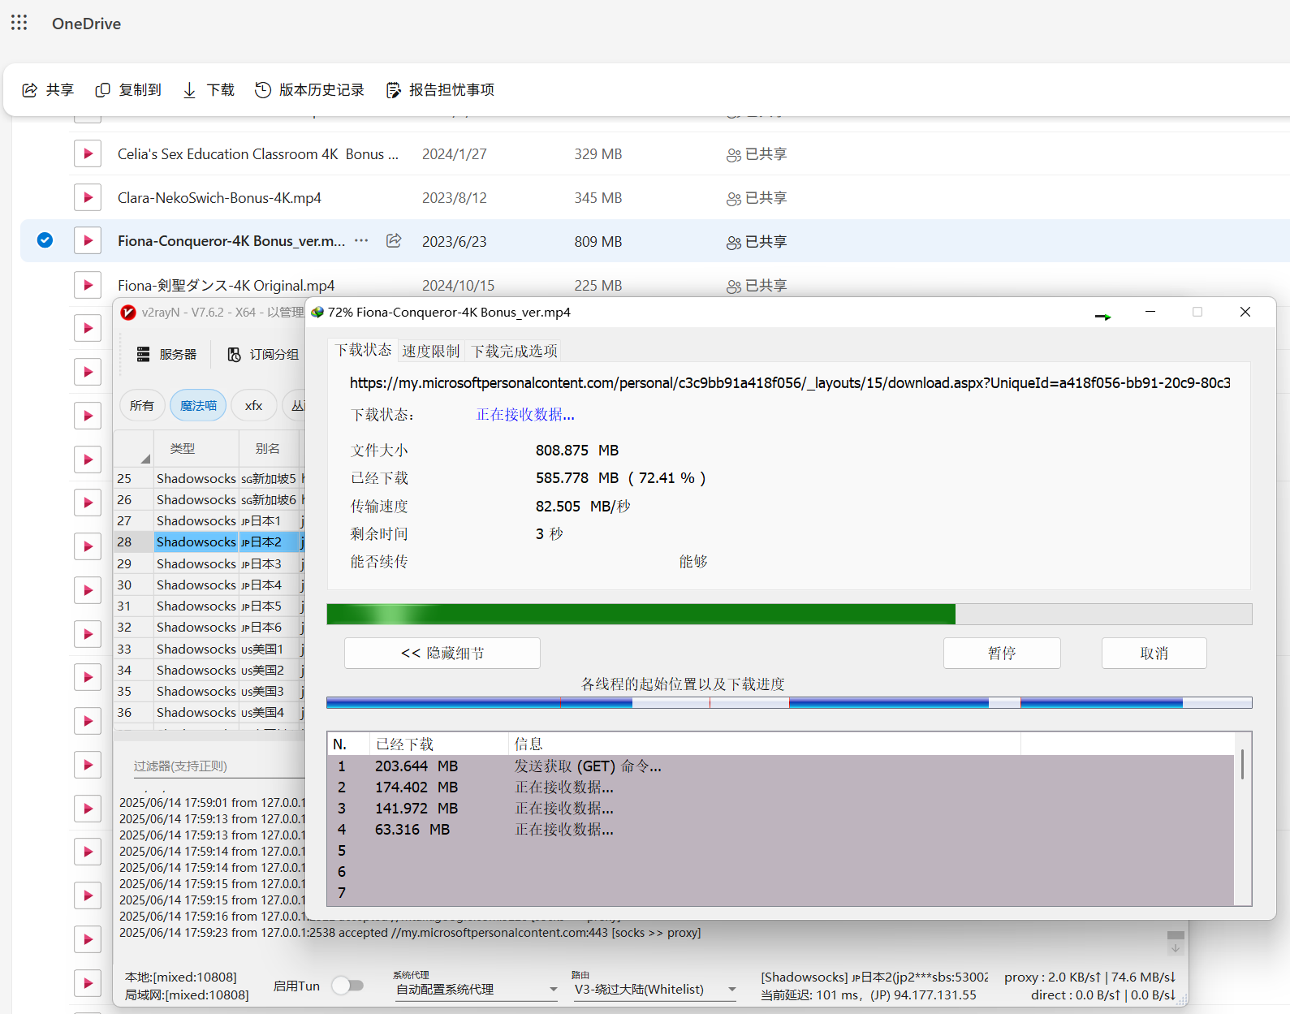Switch to 下载状态 tab in download dialog
Image resolution: width=1290 pixels, height=1014 pixels.
point(363,350)
